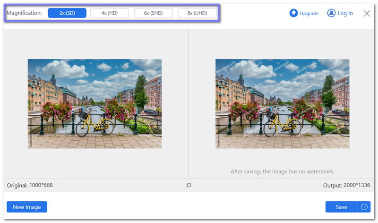Image resolution: width=378 pixels, height=223 pixels.
Task: Save the upscaled image
Action: pos(341,207)
